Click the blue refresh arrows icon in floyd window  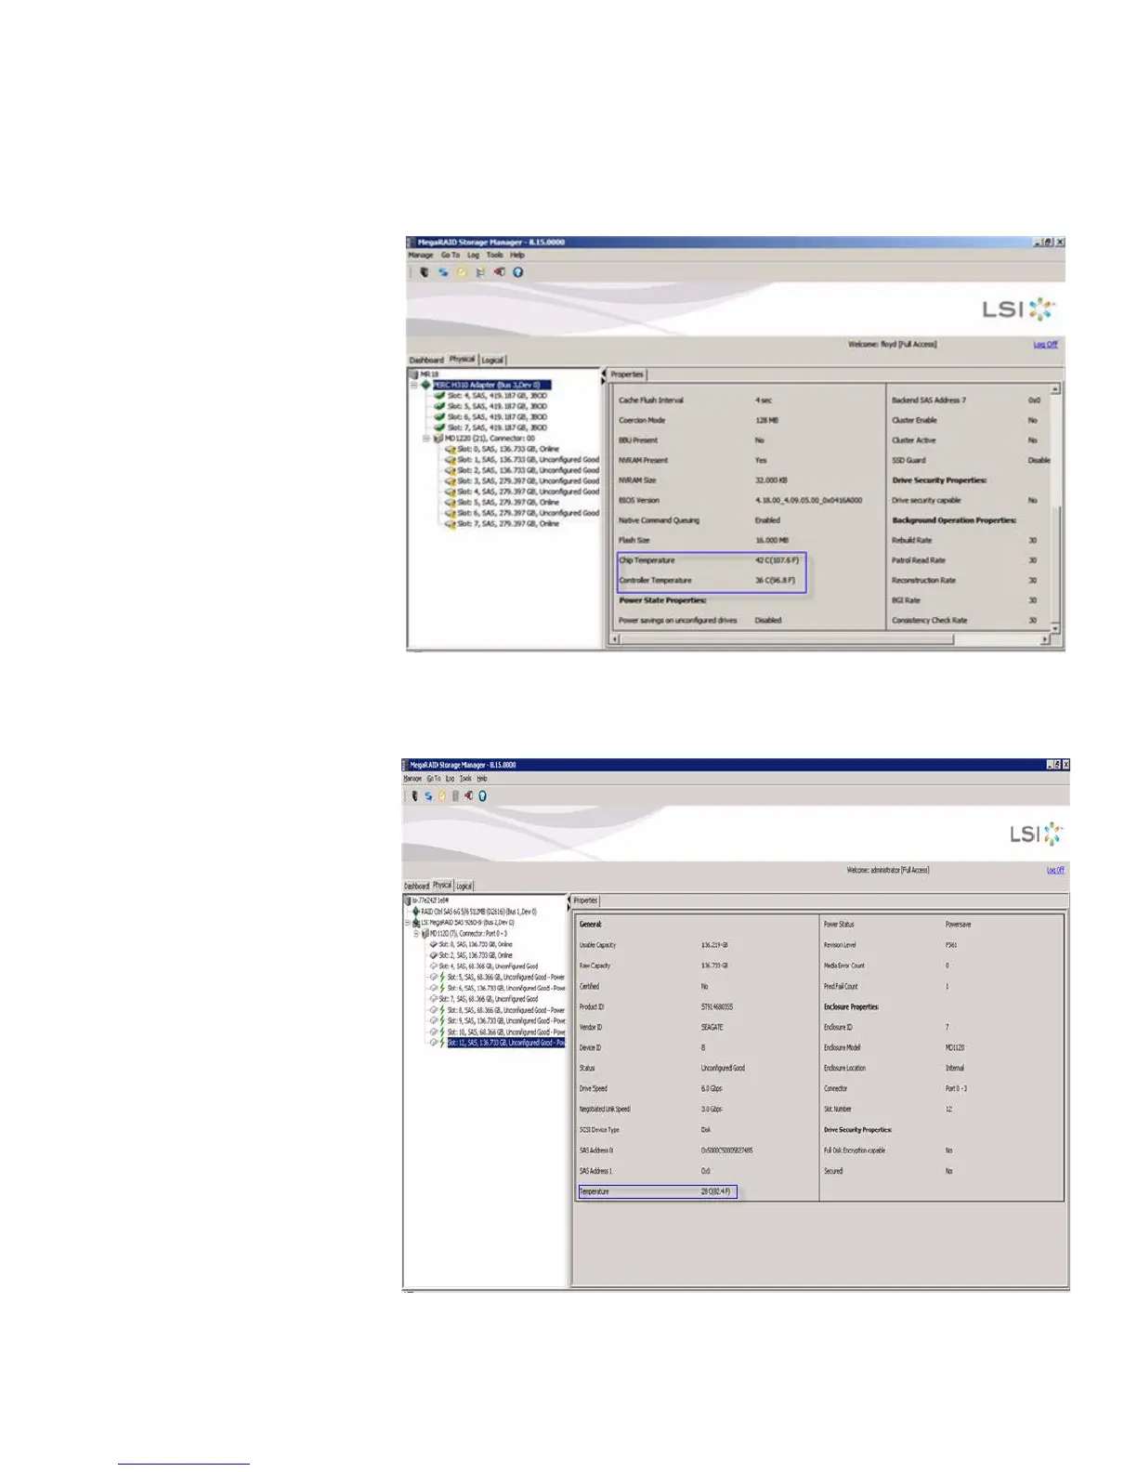tap(443, 272)
